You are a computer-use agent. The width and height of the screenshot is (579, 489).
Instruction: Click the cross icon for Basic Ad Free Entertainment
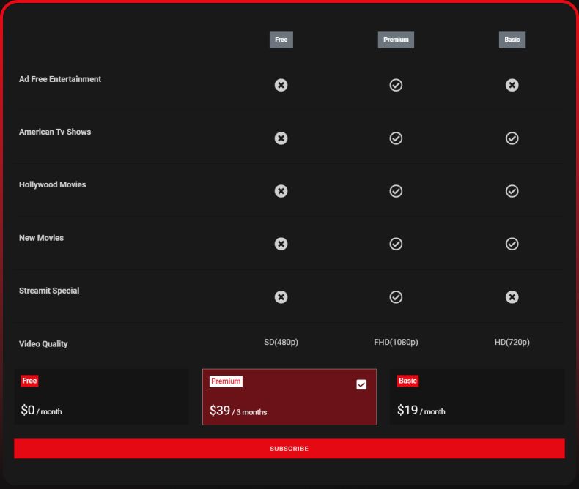(x=512, y=85)
